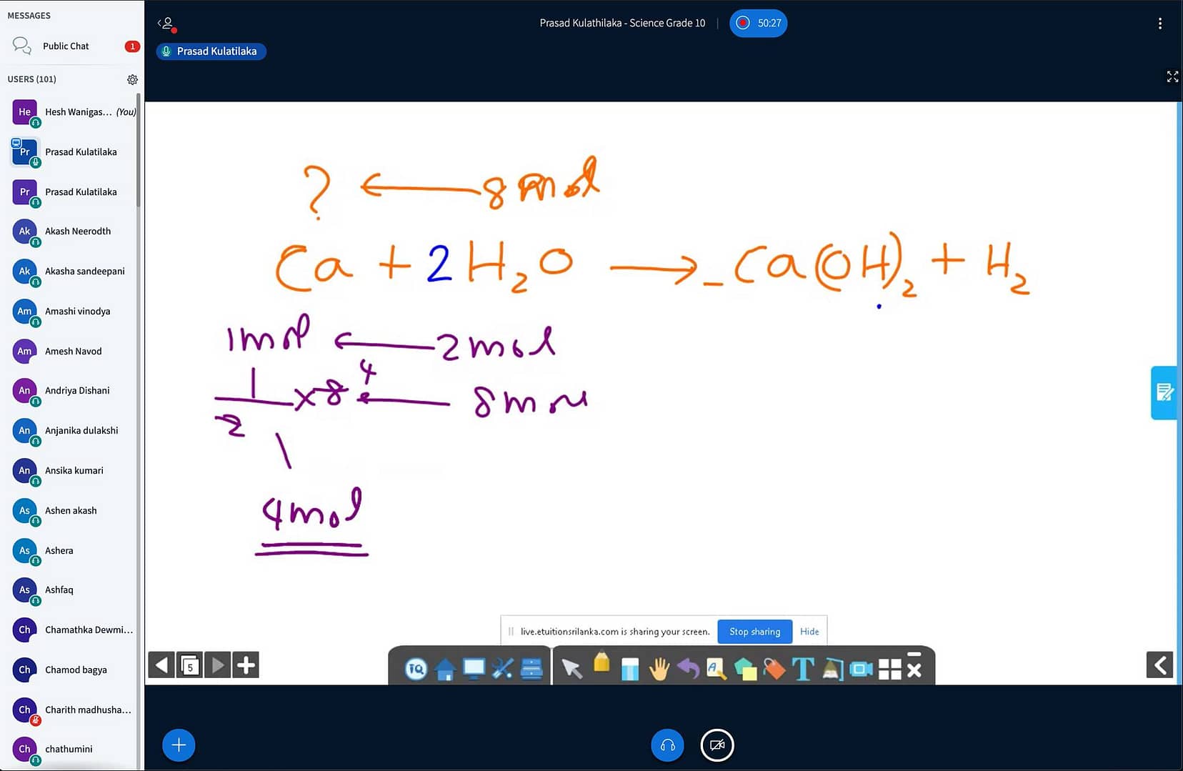Select the handwriting recognition magnifier tool

point(716,669)
